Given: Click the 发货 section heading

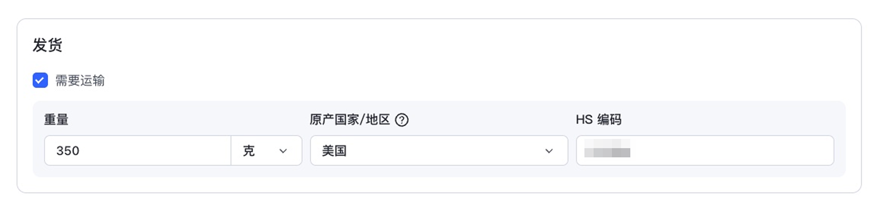Looking at the screenshot, I should [48, 45].
